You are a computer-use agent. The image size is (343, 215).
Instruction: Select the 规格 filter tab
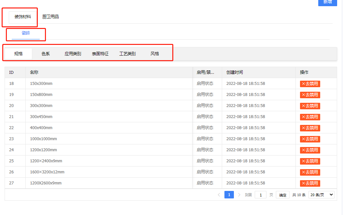18,53
